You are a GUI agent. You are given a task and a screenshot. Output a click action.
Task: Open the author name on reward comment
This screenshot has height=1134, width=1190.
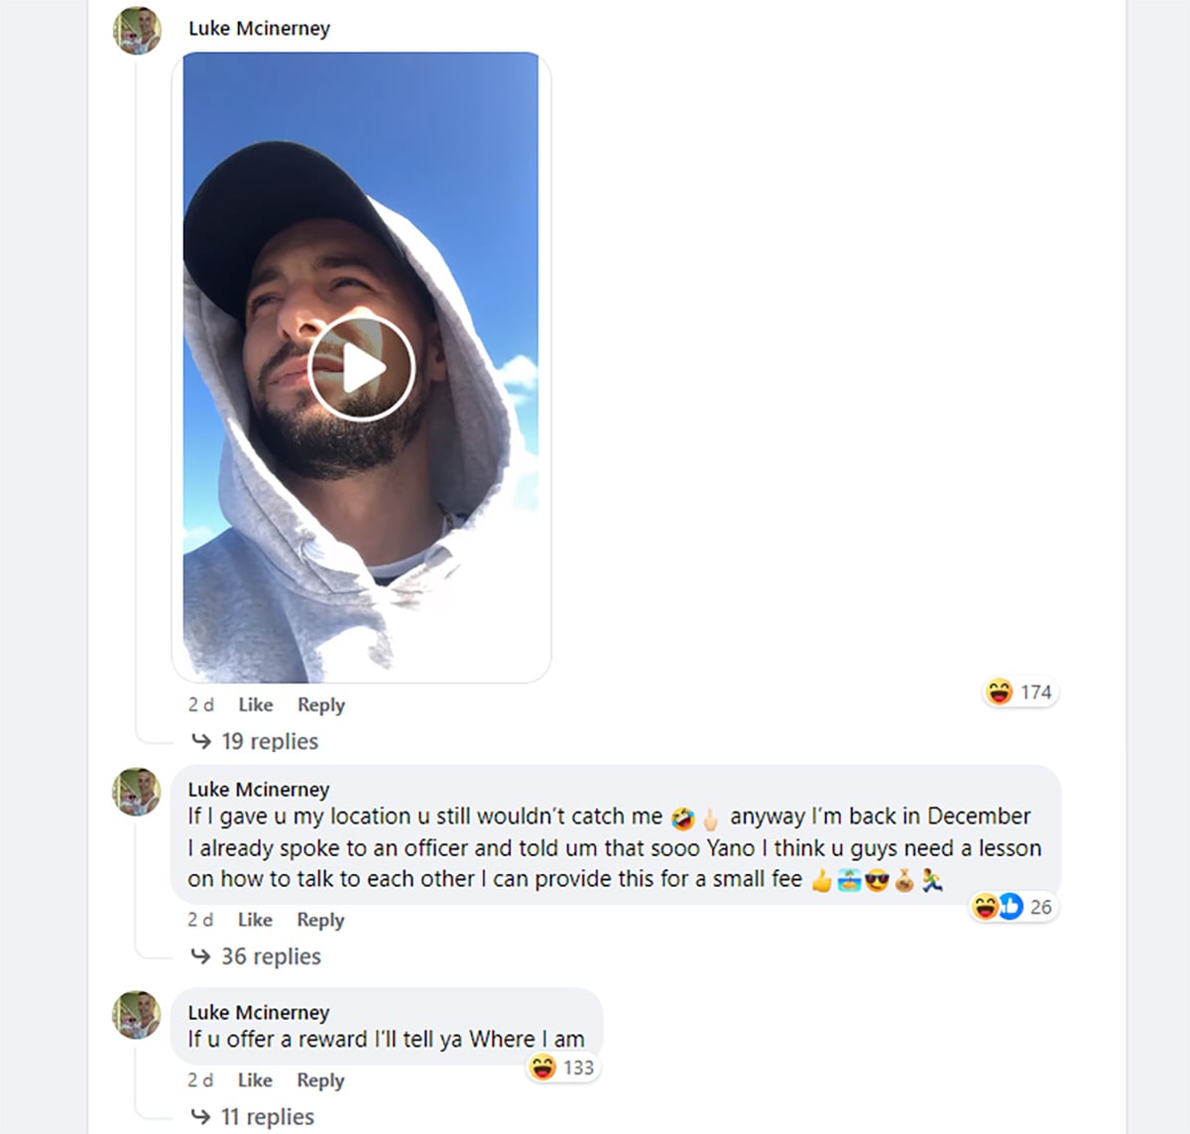pos(259,1013)
